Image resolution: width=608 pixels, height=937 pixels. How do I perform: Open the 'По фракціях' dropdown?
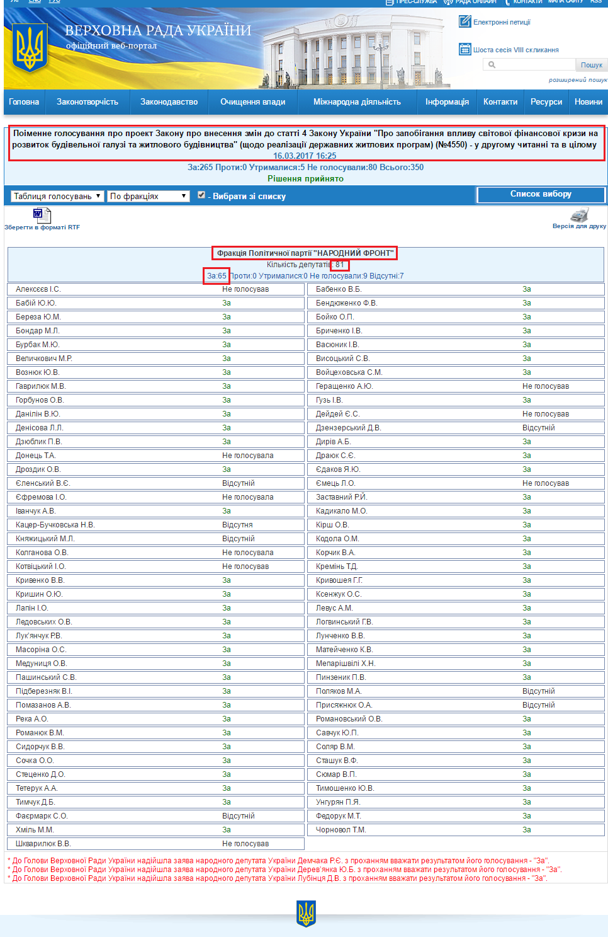[149, 196]
